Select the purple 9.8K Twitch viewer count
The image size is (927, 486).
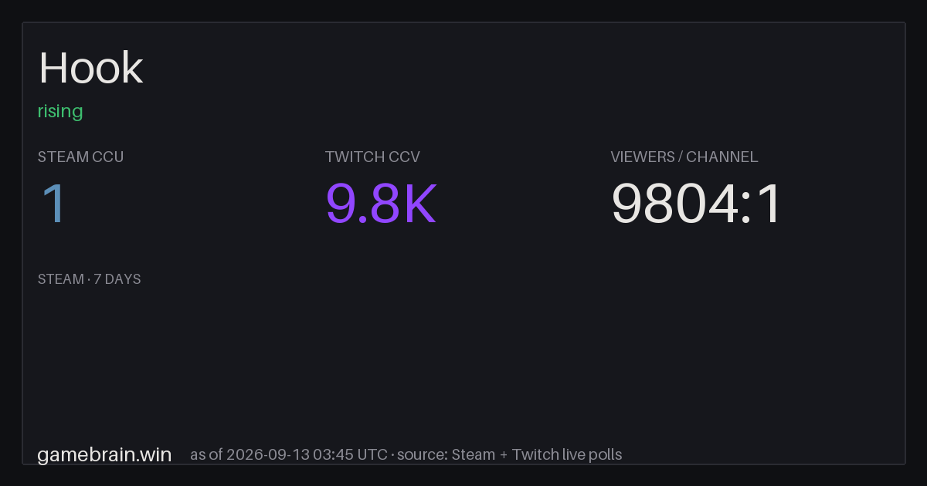coord(382,204)
